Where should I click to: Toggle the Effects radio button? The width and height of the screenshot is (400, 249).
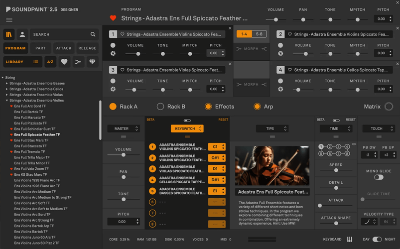(208, 107)
